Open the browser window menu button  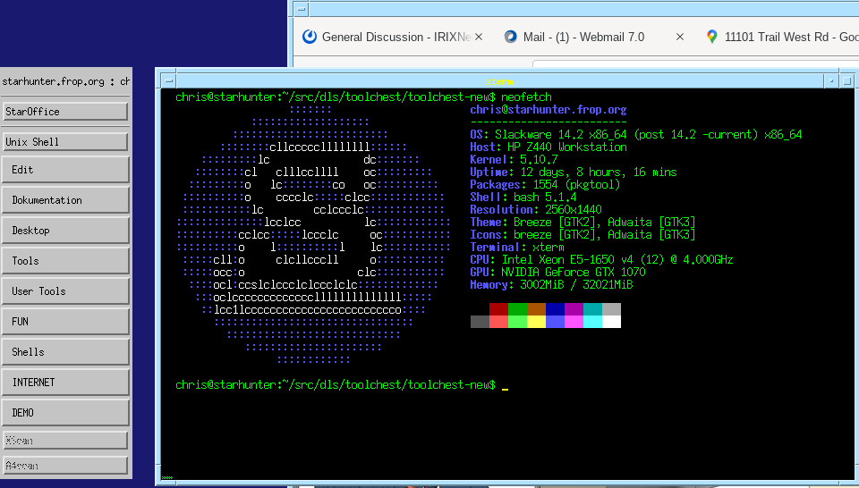pos(302,9)
